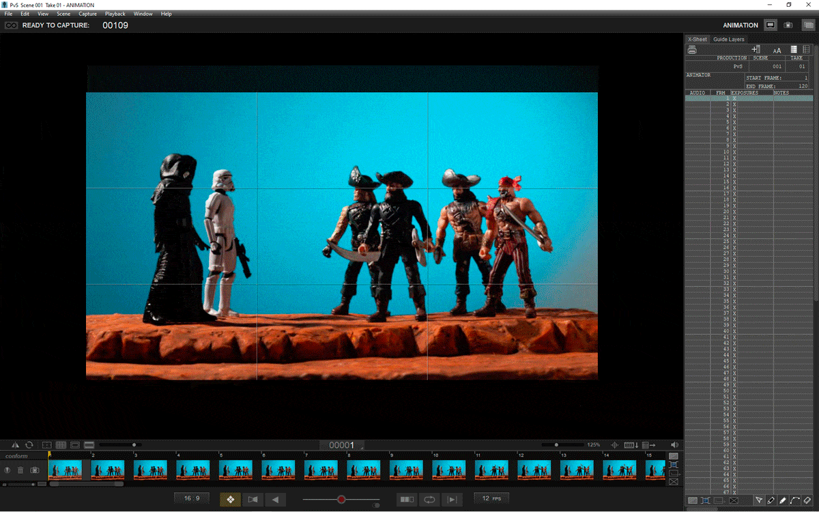Toggle the grid overlay icon
Viewport: 819px width, 512px height.
point(61,445)
